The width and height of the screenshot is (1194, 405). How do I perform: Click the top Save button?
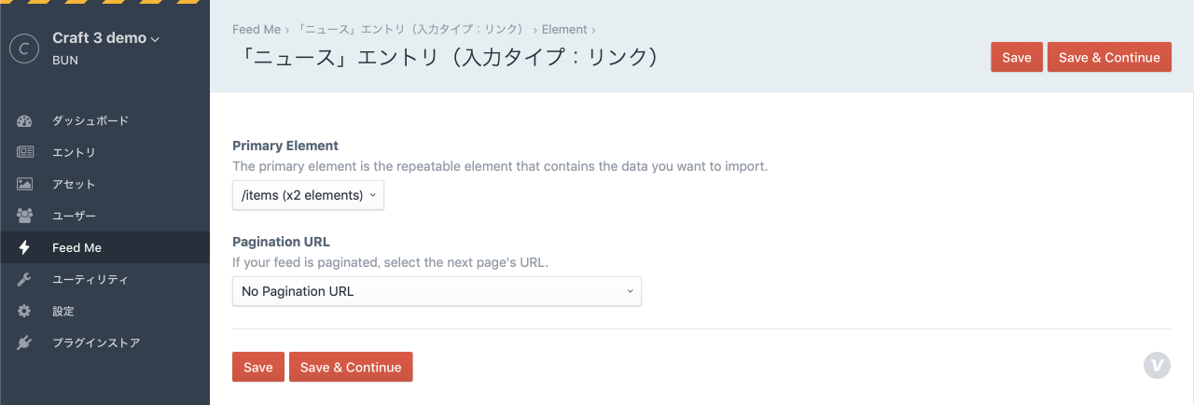click(1016, 57)
